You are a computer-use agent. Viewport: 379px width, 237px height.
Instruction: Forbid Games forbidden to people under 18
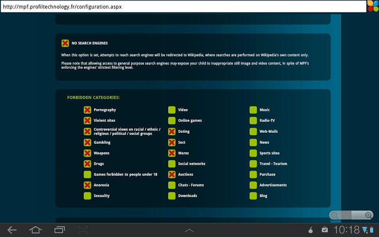pos(87,174)
